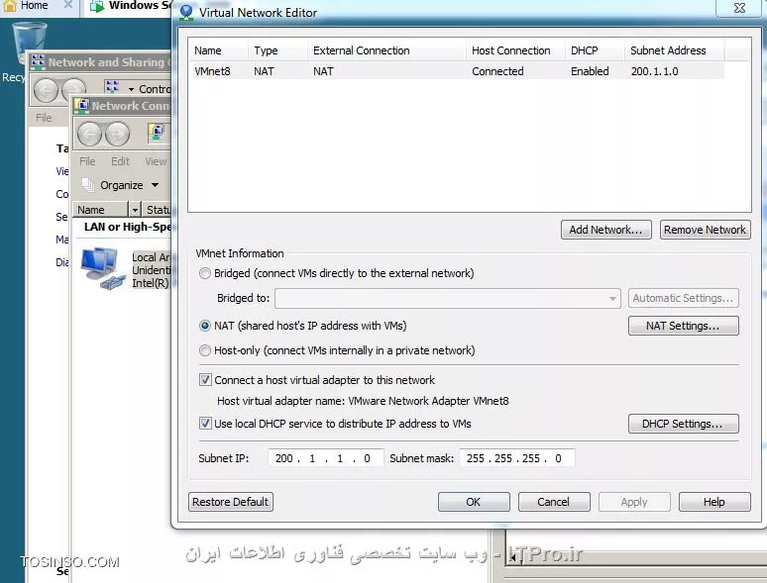Click the Subnet Address column header
767x583 pixels.
click(x=674, y=50)
